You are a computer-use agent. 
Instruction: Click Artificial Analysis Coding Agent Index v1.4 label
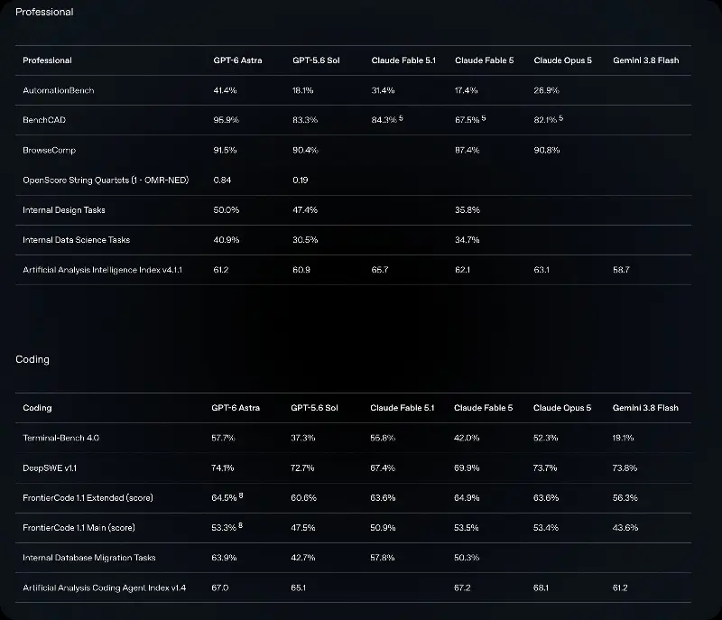click(104, 588)
